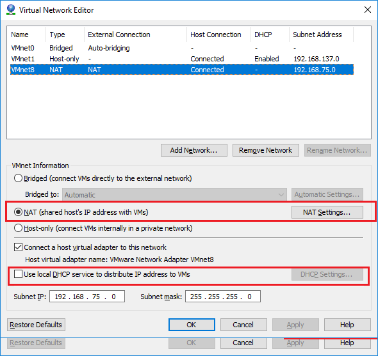Click the Auto-bridging cell of VMnet0
Screen dimensions: 378x356
(x=109, y=48)
